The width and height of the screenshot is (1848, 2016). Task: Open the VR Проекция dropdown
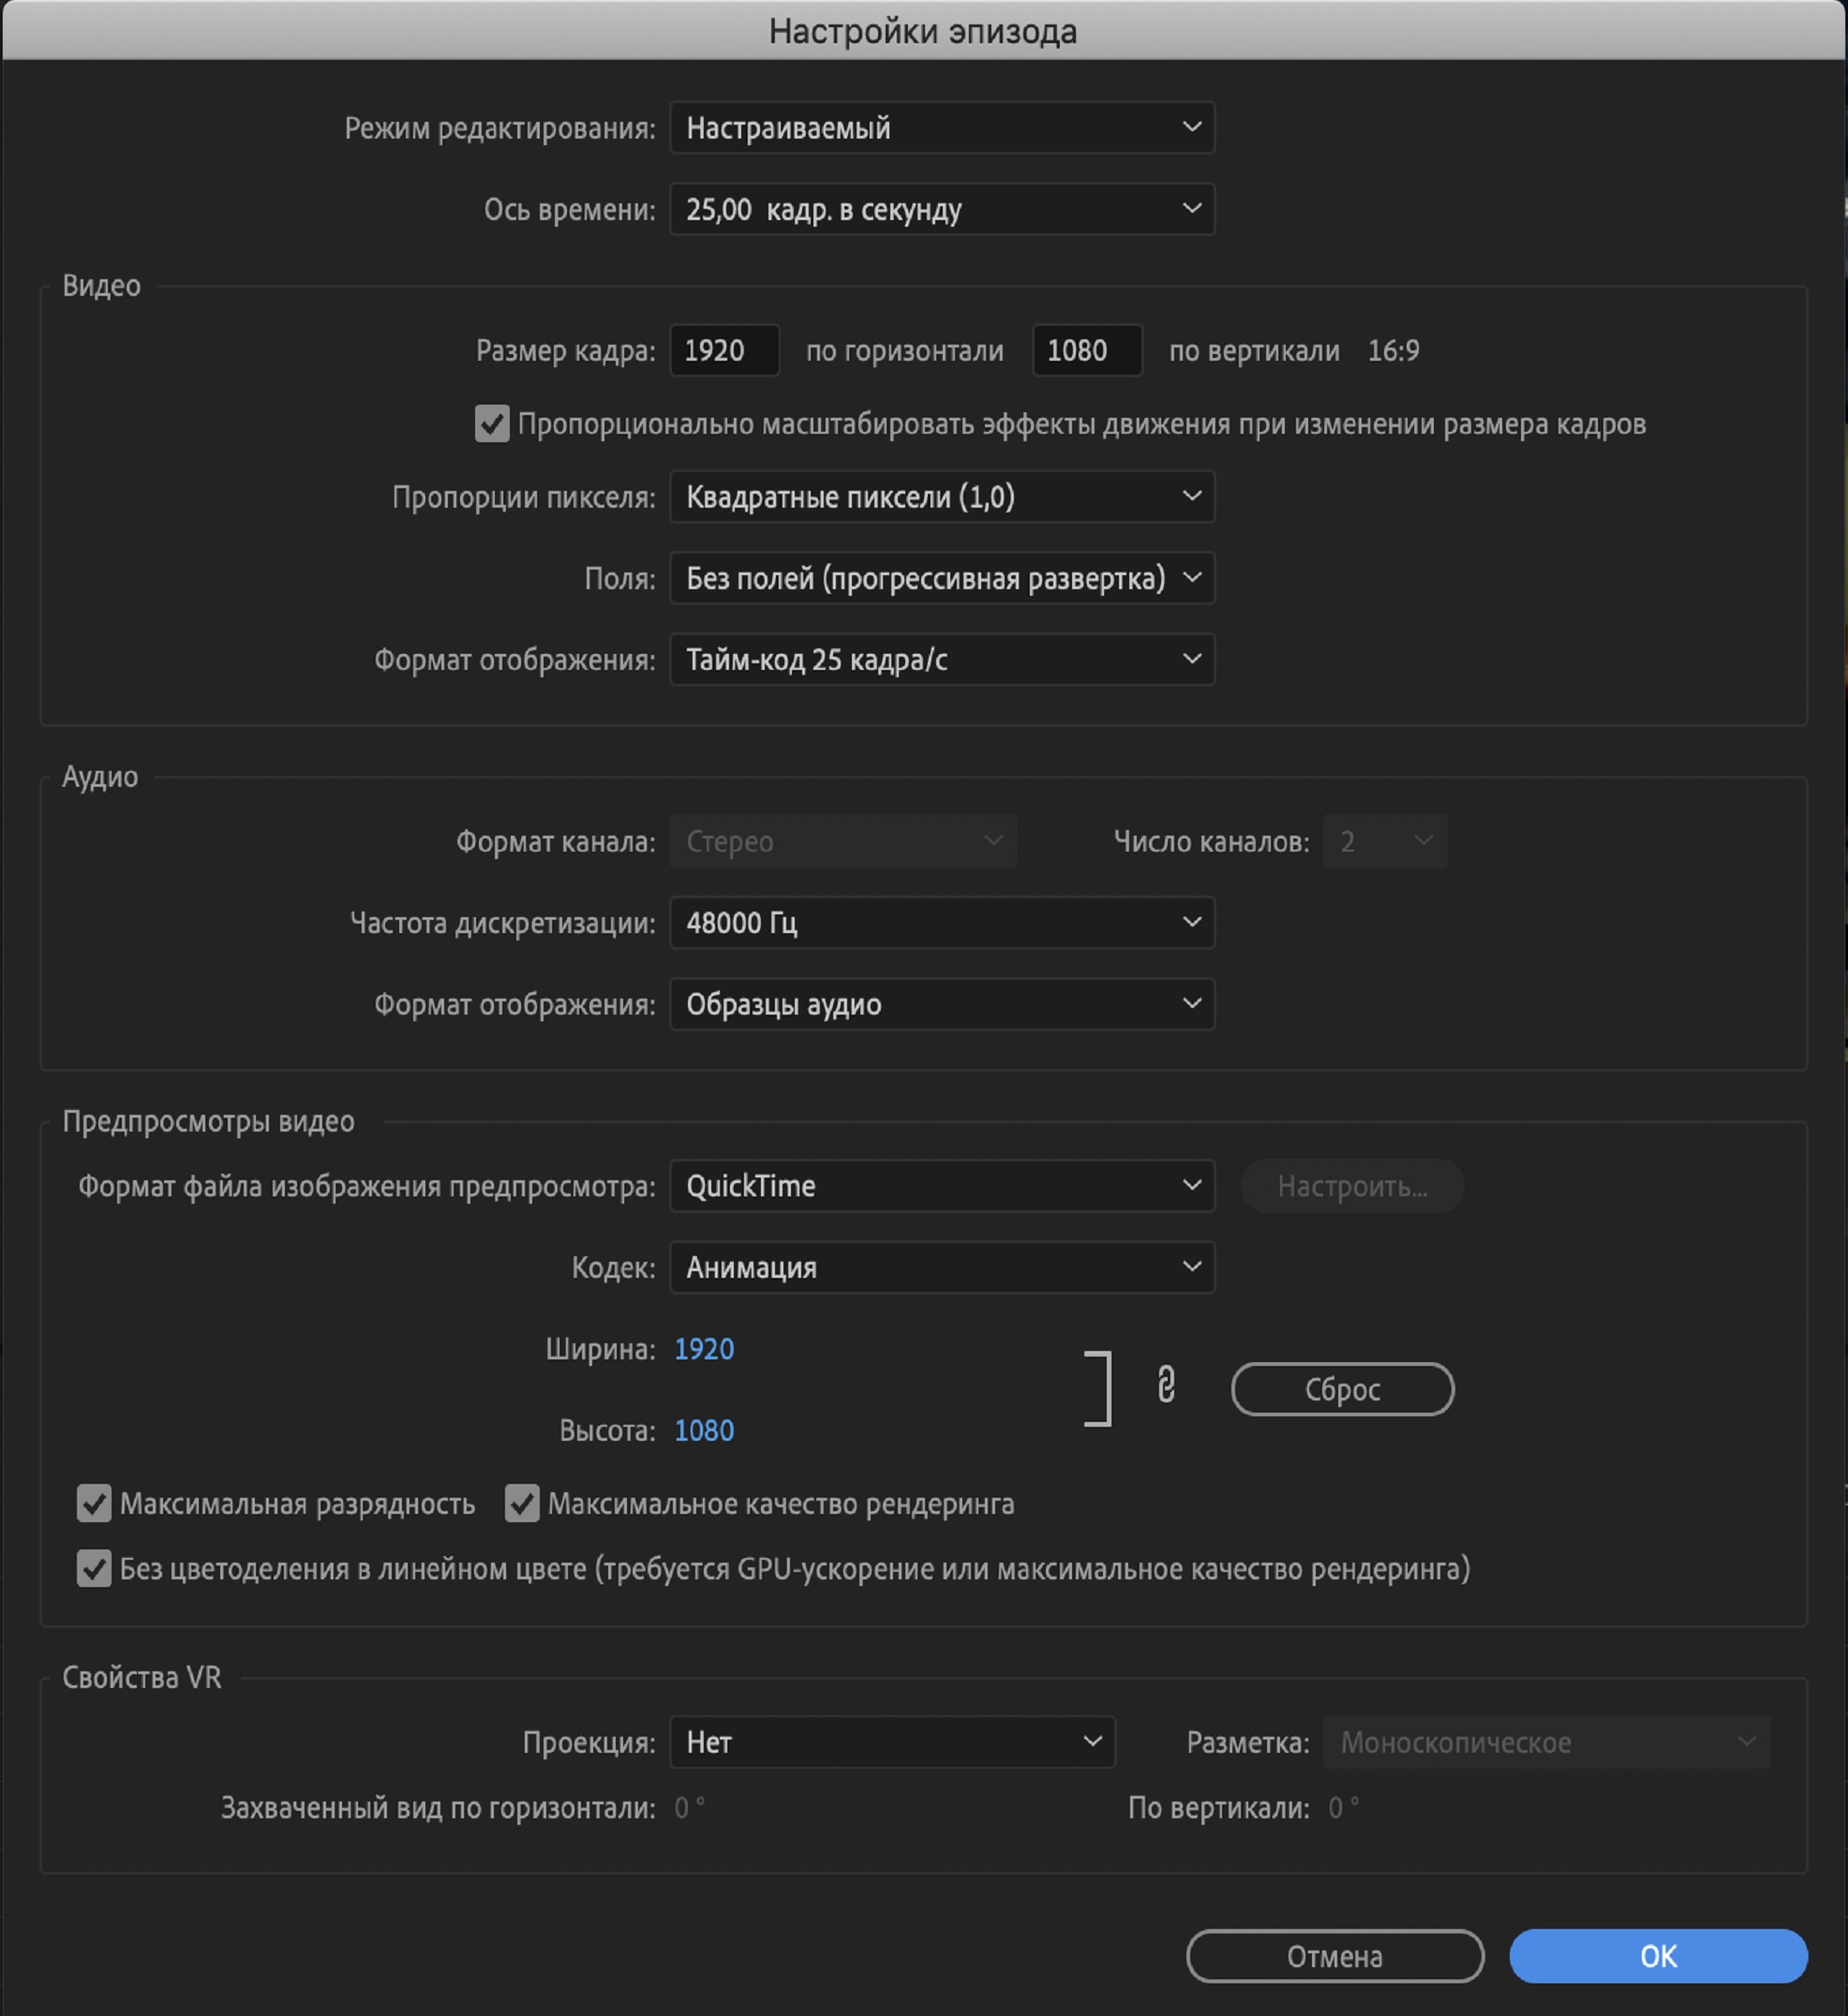tap(891, 1742)
